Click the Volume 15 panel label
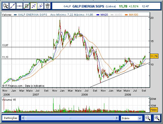Screen dimensions: 163x124 click(x=9, y=100)
